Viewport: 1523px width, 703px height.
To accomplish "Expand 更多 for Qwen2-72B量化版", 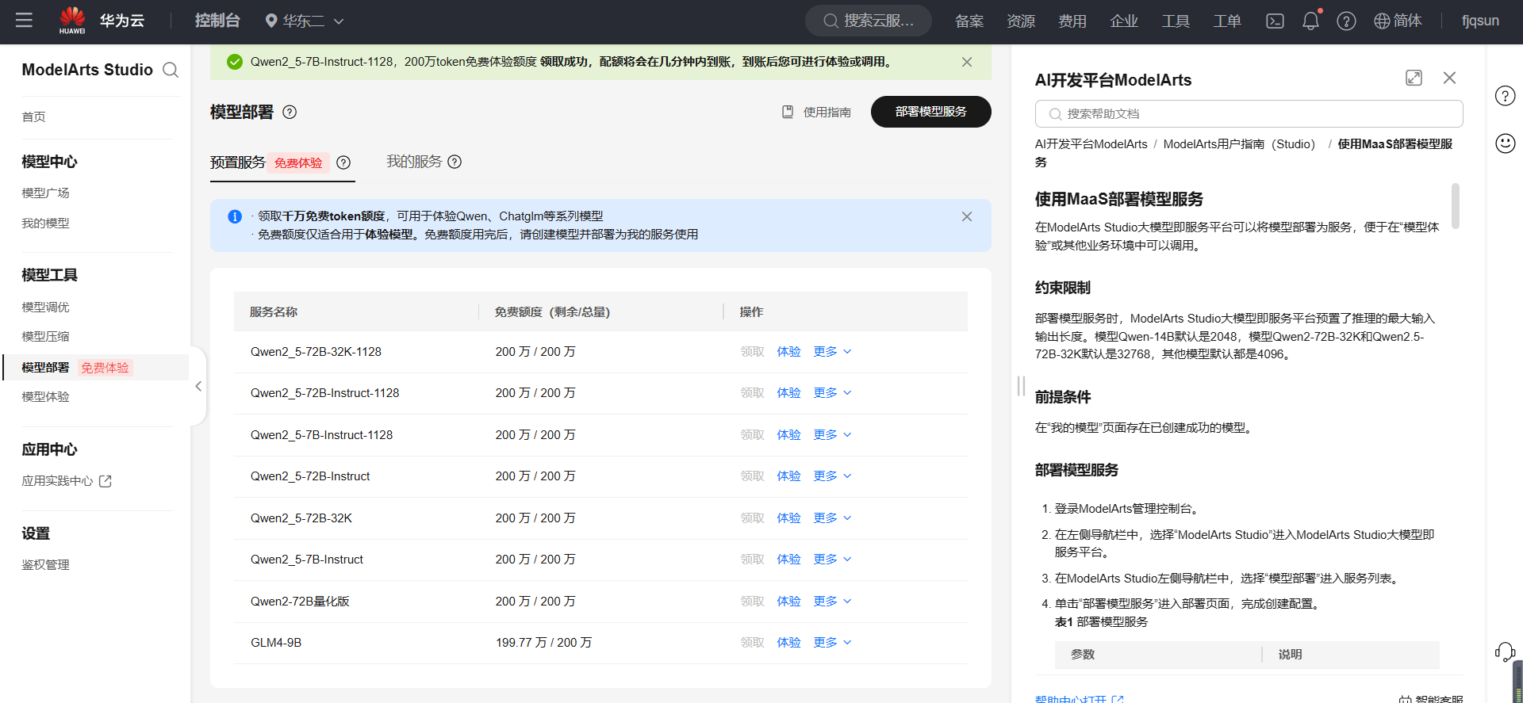I will tap(832, 601).
